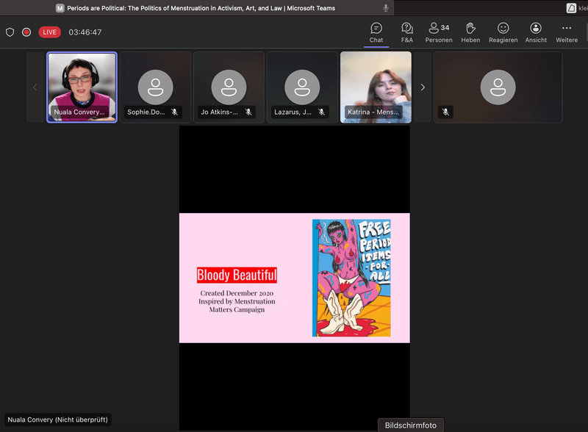The image size is (588, 432).
Task: Toggle muted mic on Sophie.Do tile
Action: [175, 112]
